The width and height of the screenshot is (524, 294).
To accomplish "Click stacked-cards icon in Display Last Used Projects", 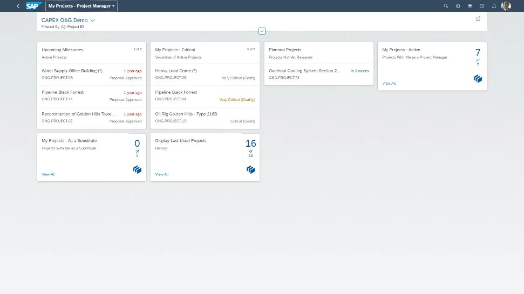I will [250, 170].
